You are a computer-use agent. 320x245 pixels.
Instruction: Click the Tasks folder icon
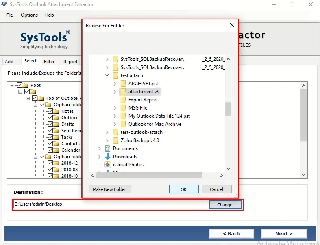click(56, 137)
